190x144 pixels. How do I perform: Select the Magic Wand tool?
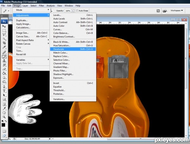point(4,39)
